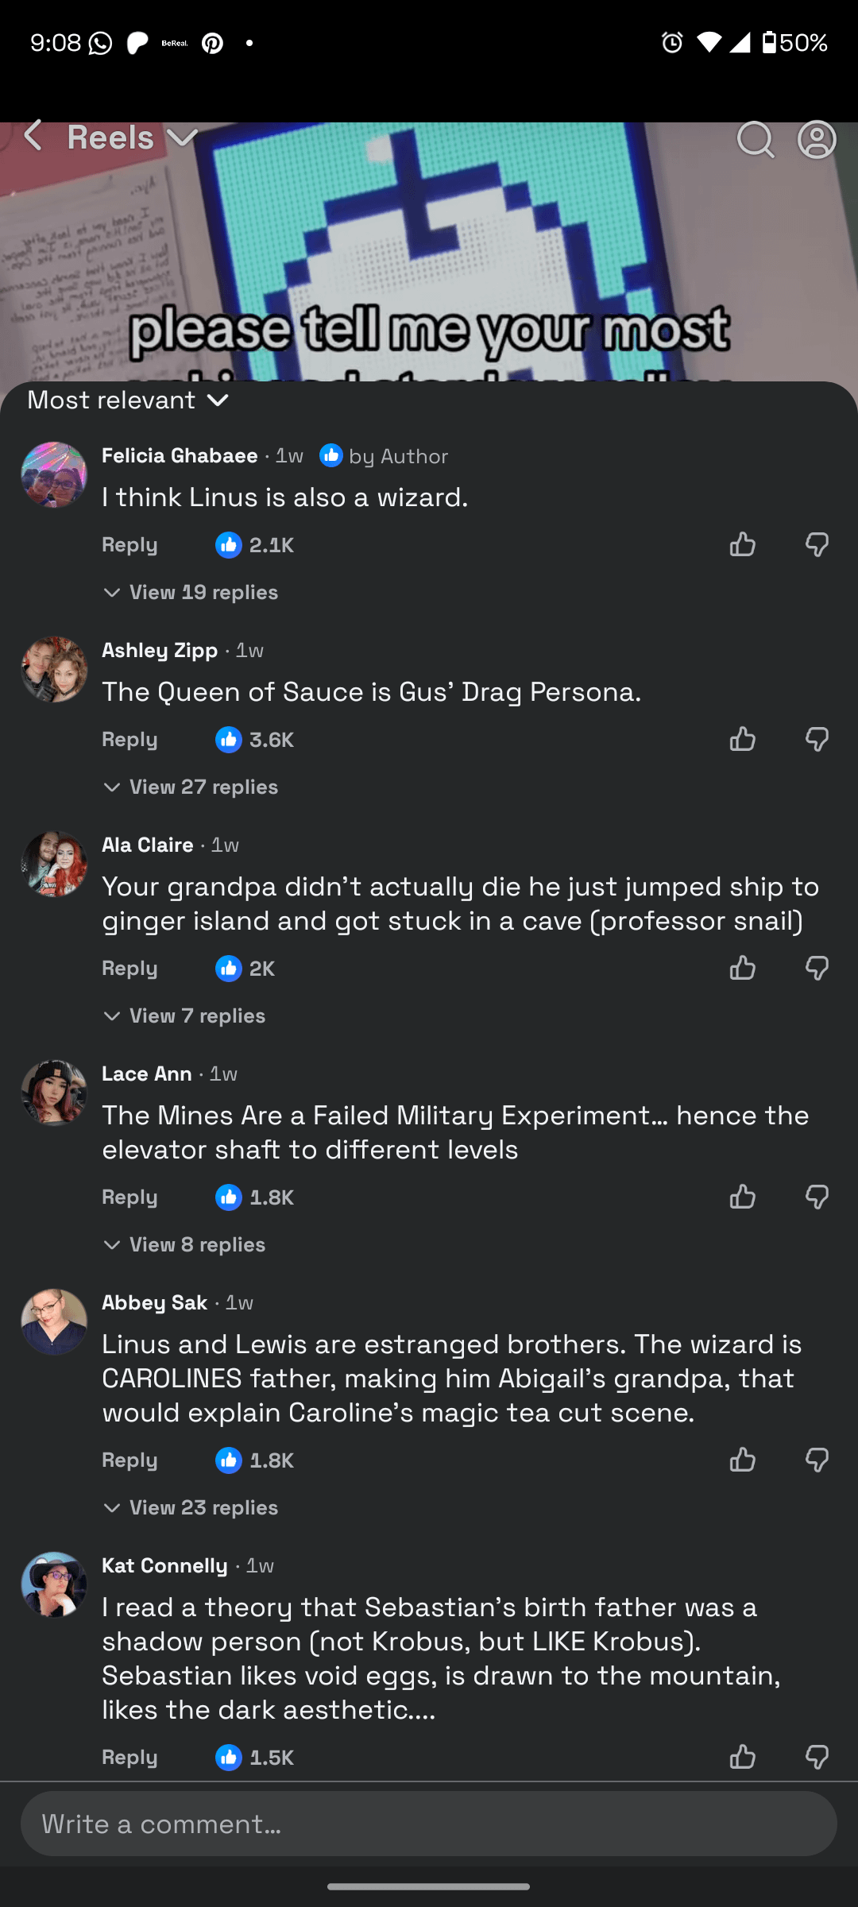Dislike Ashley Zipp's Queen of Sauce comment
Image resolution: width=858 pixels, height=1907 pixels.
click(817, 740)
